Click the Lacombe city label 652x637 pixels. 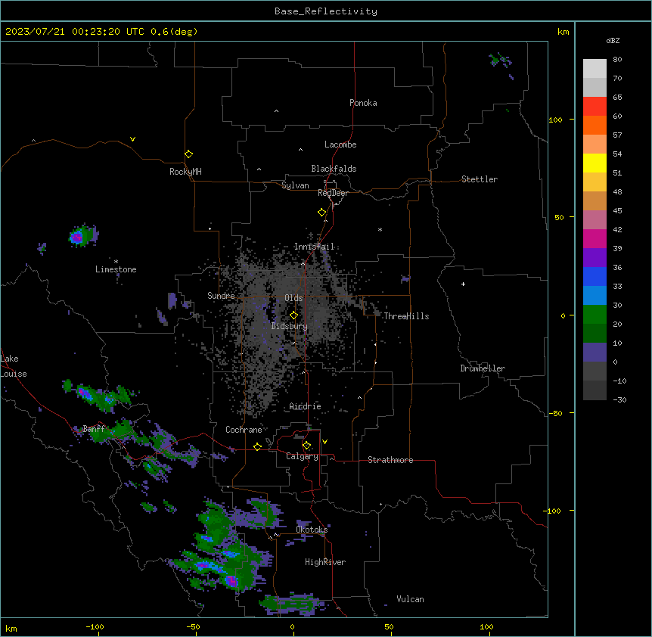point(340,144)
